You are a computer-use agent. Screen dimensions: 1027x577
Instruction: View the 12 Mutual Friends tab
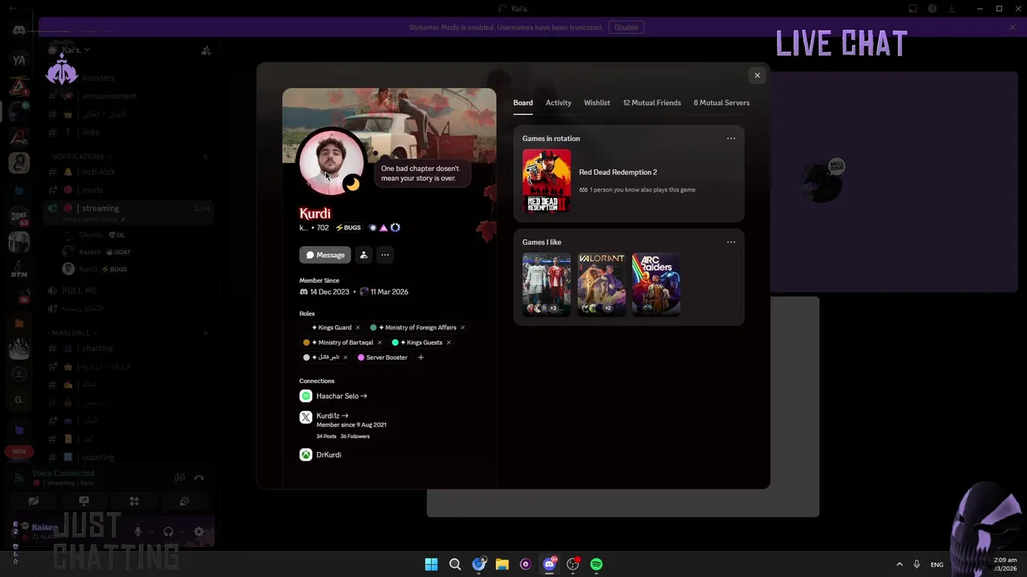[652, 103]
